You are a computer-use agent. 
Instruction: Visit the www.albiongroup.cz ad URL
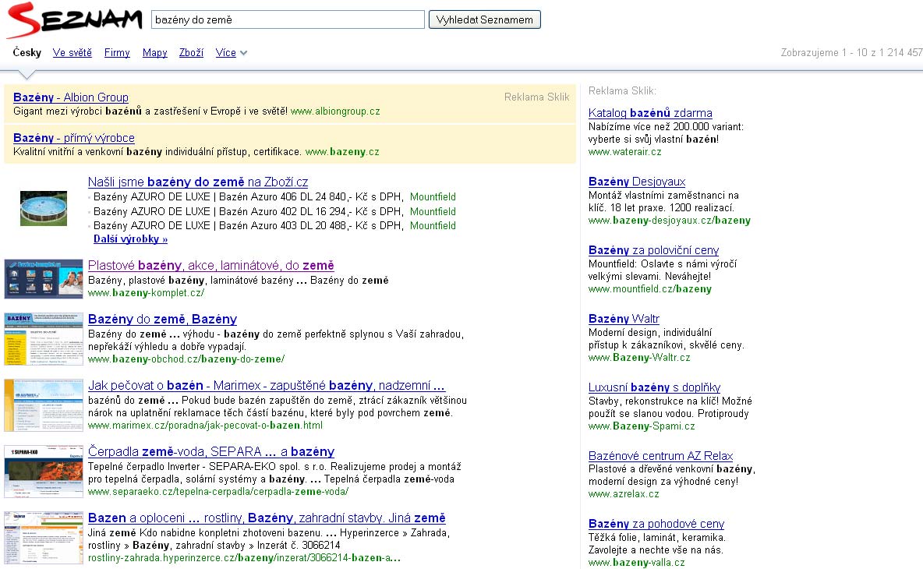pos(335,111)
